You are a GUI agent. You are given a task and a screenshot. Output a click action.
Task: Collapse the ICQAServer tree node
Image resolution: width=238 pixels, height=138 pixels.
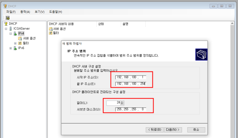6,29
